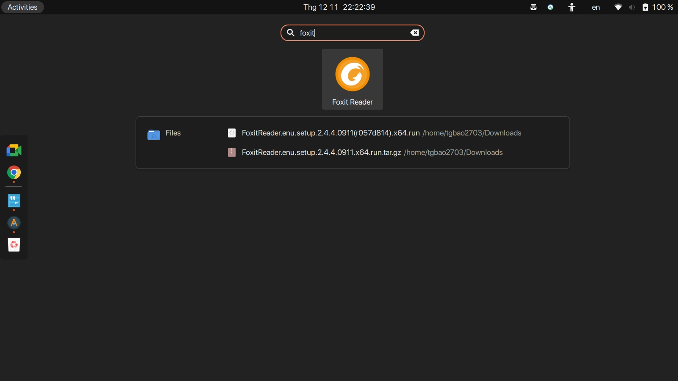Open the accessibility menu in top bar
Viewport: 678px width, 381px height.
(x=572, y=7)
